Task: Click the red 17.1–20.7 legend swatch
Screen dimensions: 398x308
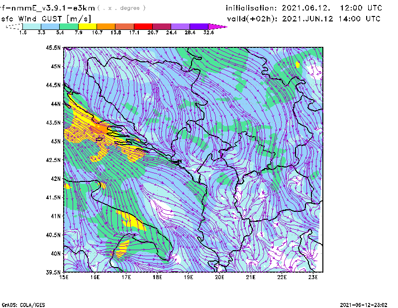Action: (143, 26)
